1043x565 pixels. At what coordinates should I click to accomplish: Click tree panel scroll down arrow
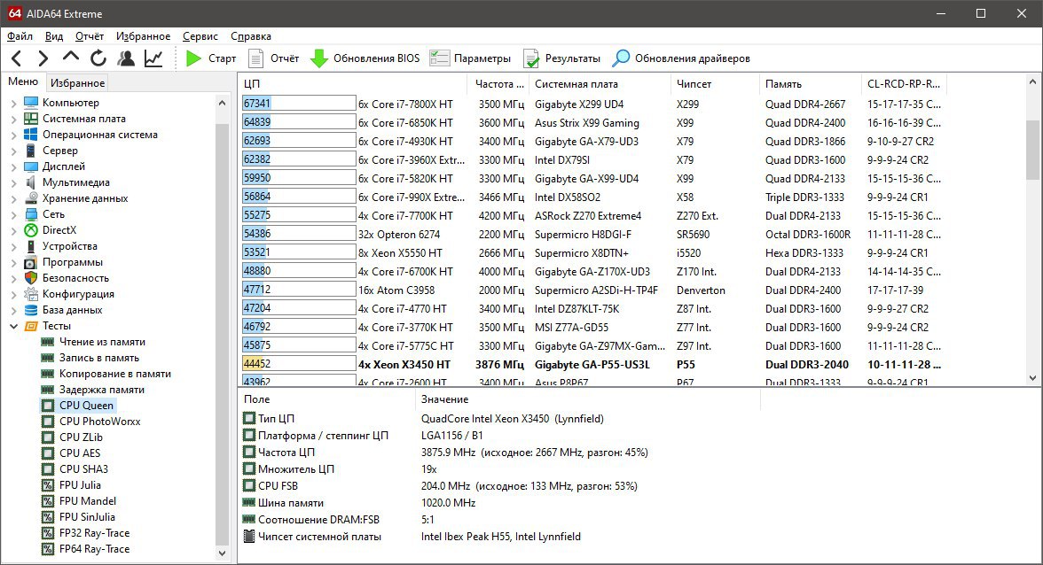click(222, 553)
